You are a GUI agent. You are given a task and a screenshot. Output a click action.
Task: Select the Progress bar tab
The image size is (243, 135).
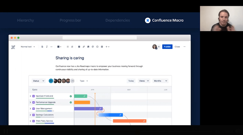click(x=70, y=20)
